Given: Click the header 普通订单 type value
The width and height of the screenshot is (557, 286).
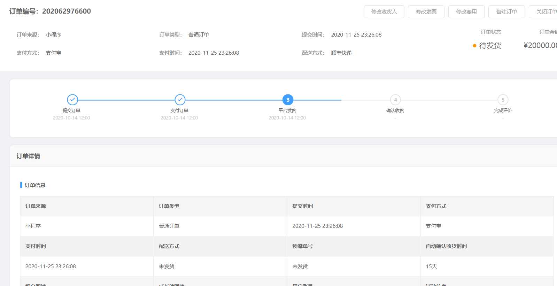Looking at the screenshot, I should pyautogui.click(x=199, y=35).
